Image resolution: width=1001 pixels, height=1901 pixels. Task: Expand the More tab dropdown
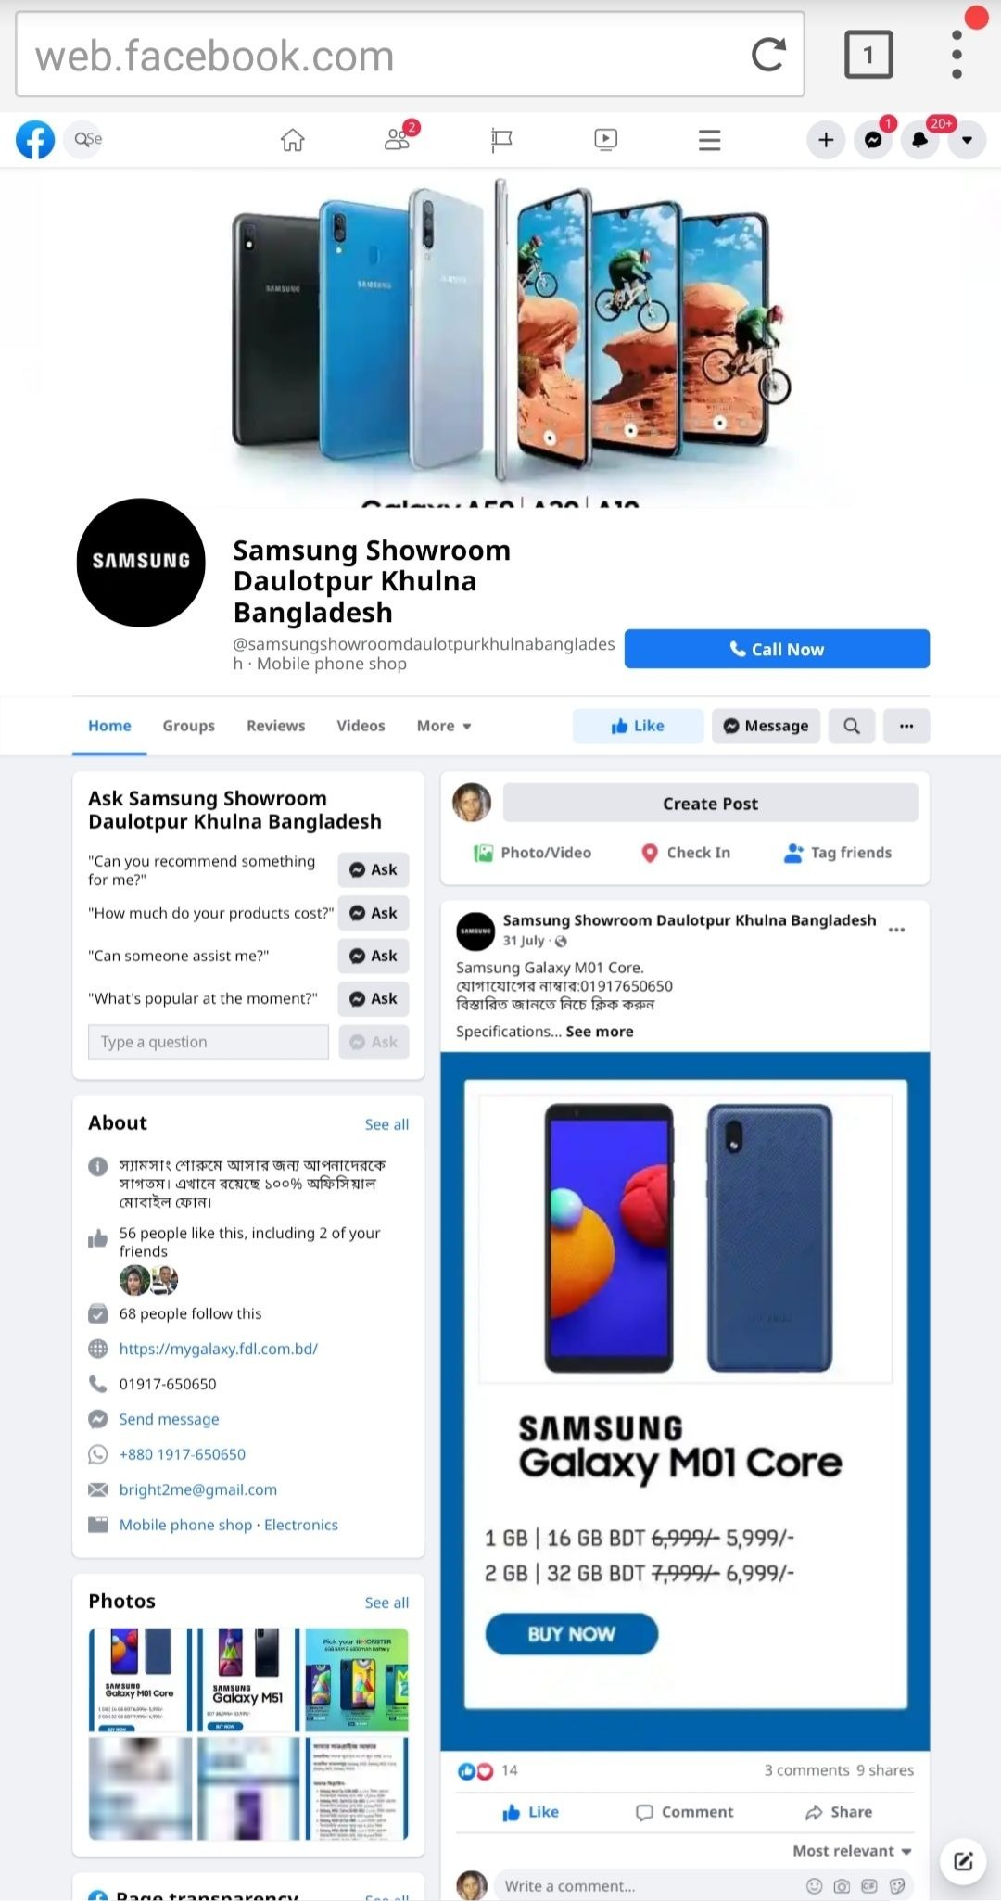tap(444, 726)
